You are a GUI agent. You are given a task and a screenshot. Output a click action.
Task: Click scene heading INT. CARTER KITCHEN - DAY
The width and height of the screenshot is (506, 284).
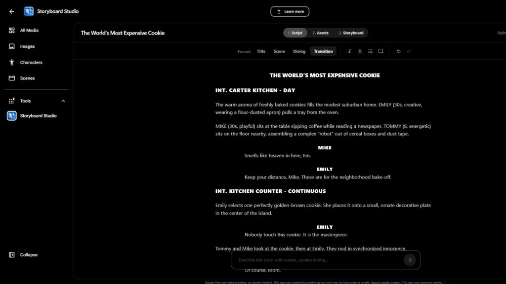(x=255, y=91)
